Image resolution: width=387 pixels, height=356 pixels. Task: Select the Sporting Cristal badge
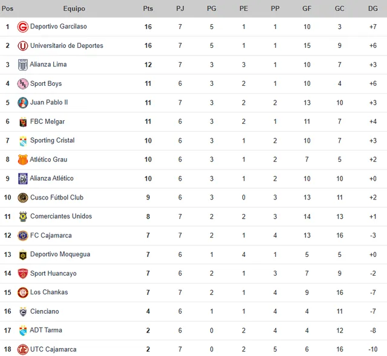[23, 141]
